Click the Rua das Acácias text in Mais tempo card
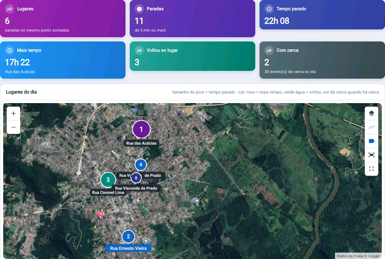Image resolution: width=385 pixels, height=259 pixels. 20,72
